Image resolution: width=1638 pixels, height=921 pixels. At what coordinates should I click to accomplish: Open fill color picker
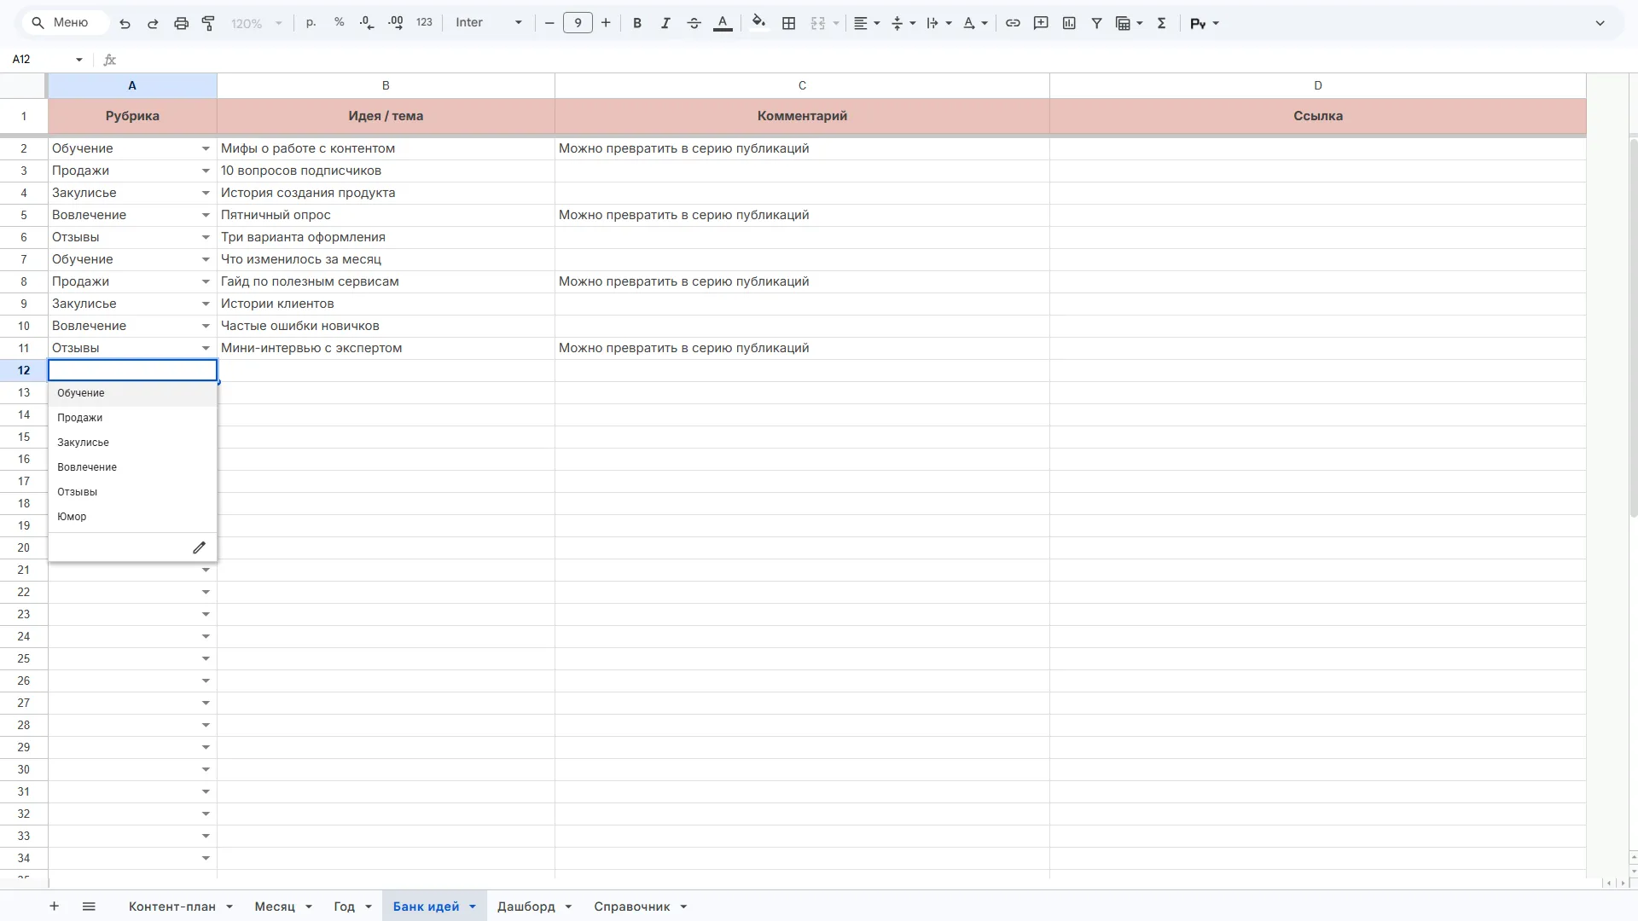pos(758,23)
